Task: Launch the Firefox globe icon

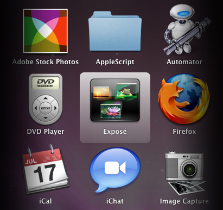Action: point(184,99)
